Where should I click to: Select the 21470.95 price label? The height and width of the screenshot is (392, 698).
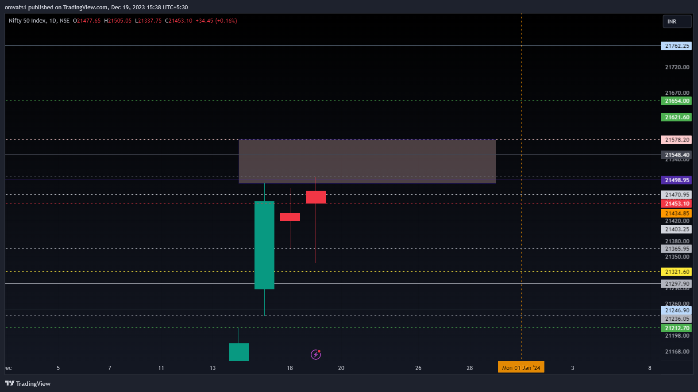click(676, 195)
